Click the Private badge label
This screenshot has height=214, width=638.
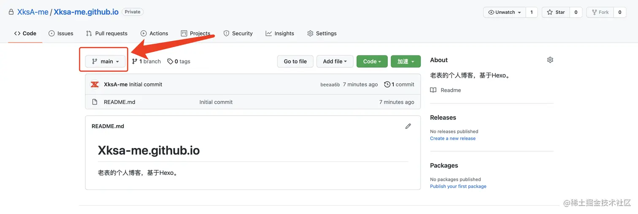click(x=132, y=12)
